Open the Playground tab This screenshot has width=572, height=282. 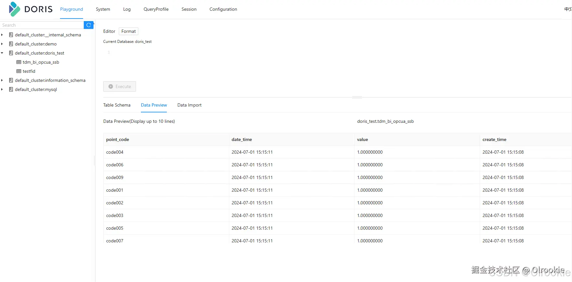click(x=71, y=9)
